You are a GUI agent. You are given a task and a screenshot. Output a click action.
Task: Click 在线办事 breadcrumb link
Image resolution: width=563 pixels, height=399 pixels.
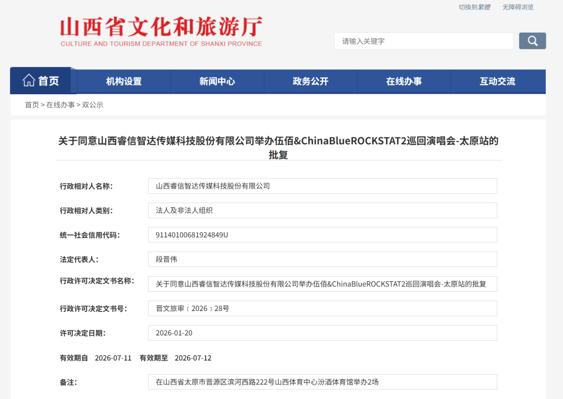60,105
